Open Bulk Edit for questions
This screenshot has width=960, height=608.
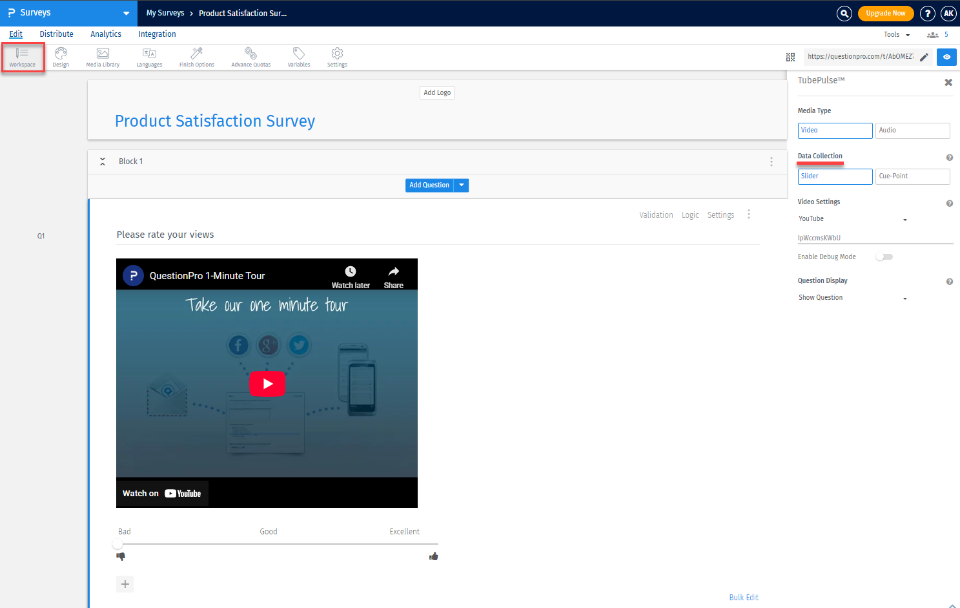[744, 597]
